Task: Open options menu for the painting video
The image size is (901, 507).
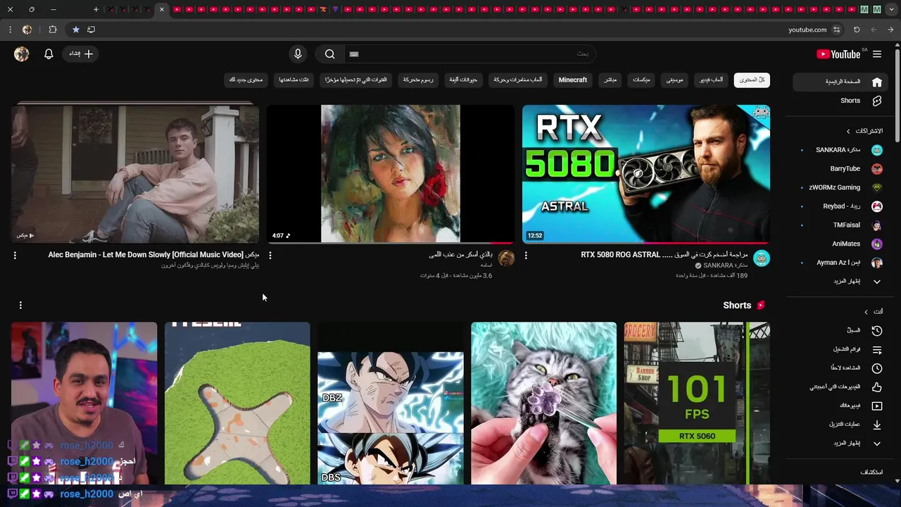Action: click(270, 256)
